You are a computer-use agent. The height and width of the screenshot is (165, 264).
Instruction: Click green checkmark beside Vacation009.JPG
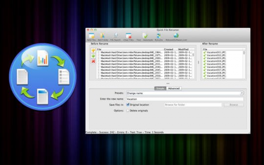205,76
